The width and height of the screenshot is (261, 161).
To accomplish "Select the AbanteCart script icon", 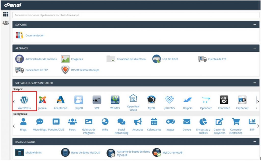I will click(61, 100).
